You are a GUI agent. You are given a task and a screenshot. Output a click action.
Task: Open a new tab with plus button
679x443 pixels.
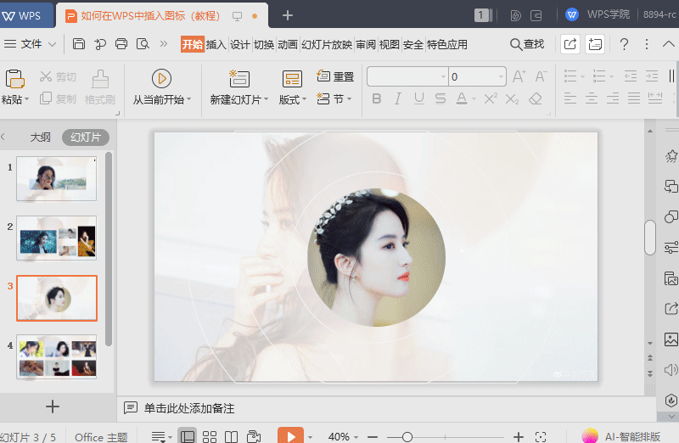coord(288,15)
